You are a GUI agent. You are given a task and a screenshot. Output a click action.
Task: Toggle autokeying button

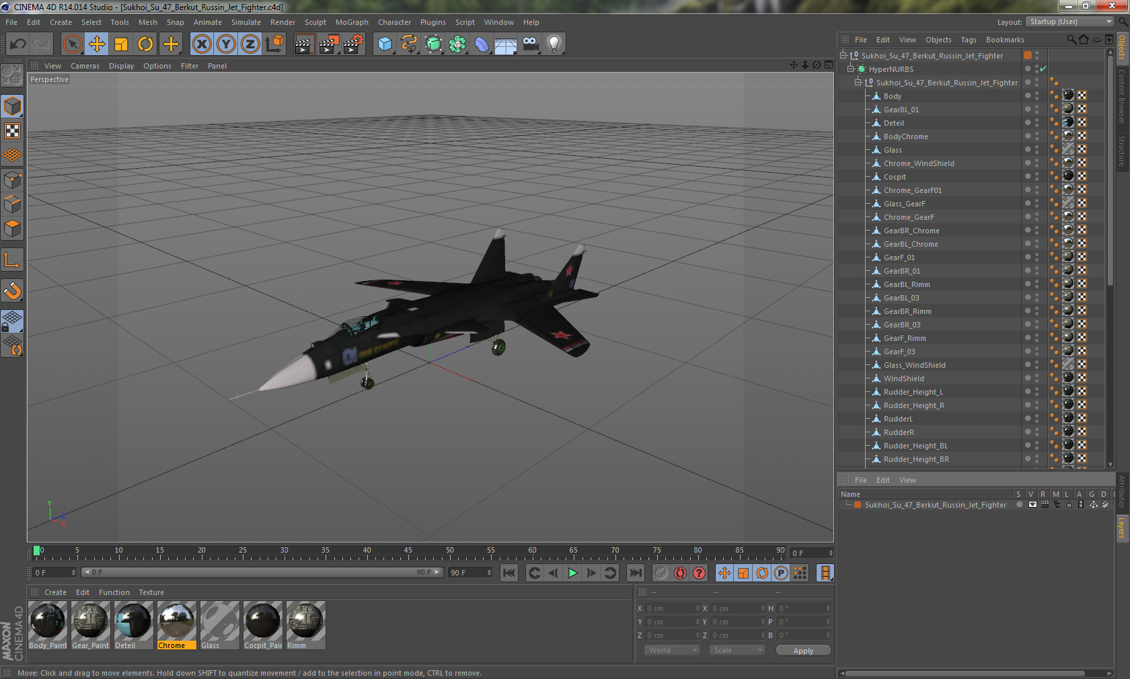coord(680,573)
